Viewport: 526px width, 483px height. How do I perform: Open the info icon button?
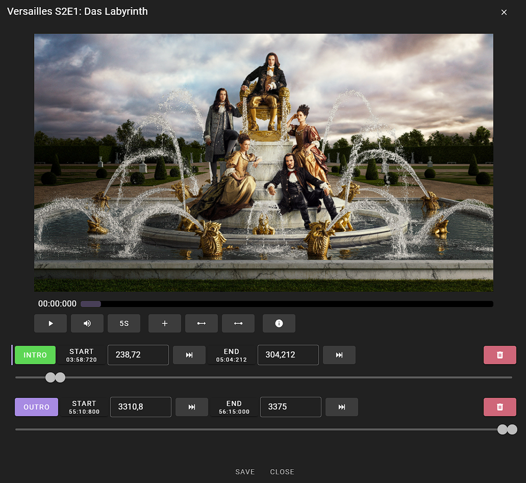click(279, 323)
